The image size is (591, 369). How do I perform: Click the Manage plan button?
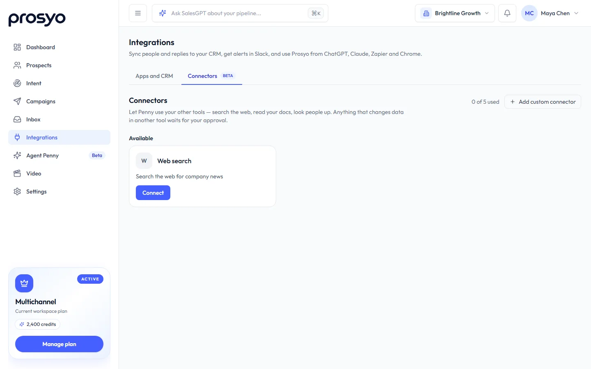[59, 344]
